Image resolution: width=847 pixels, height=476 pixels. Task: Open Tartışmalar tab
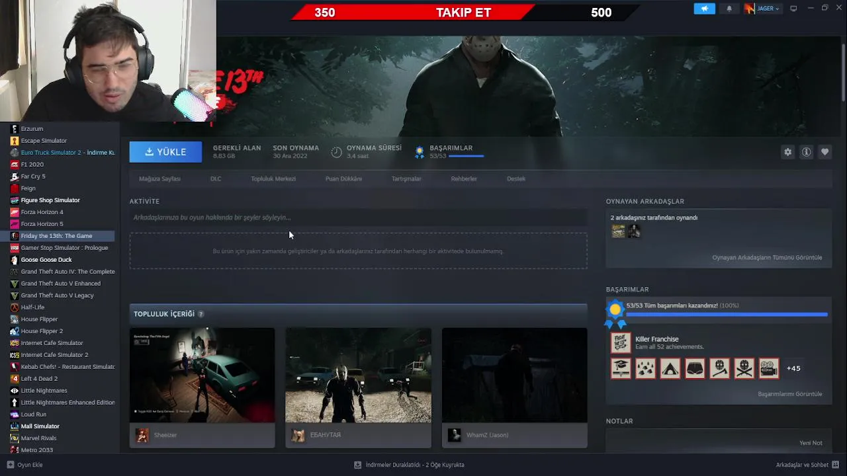[x=406, y=178]
